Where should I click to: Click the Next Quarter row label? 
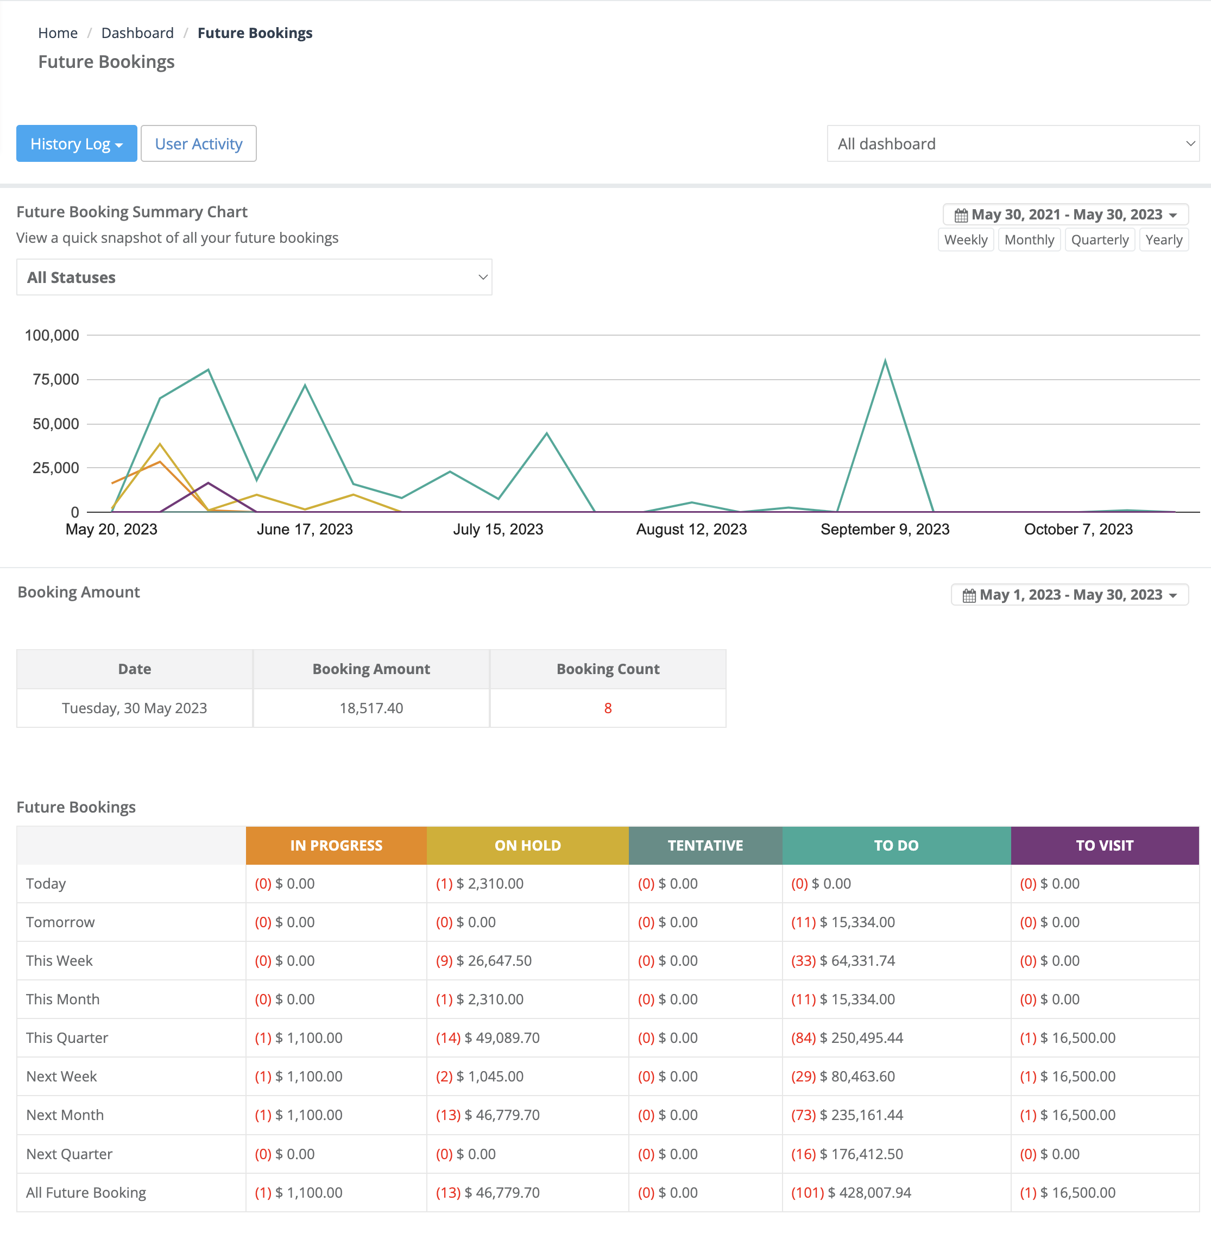70,1154
